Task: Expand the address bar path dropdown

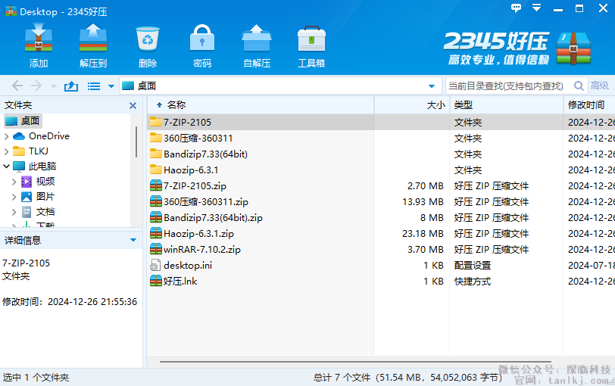Action: [432, 86]
